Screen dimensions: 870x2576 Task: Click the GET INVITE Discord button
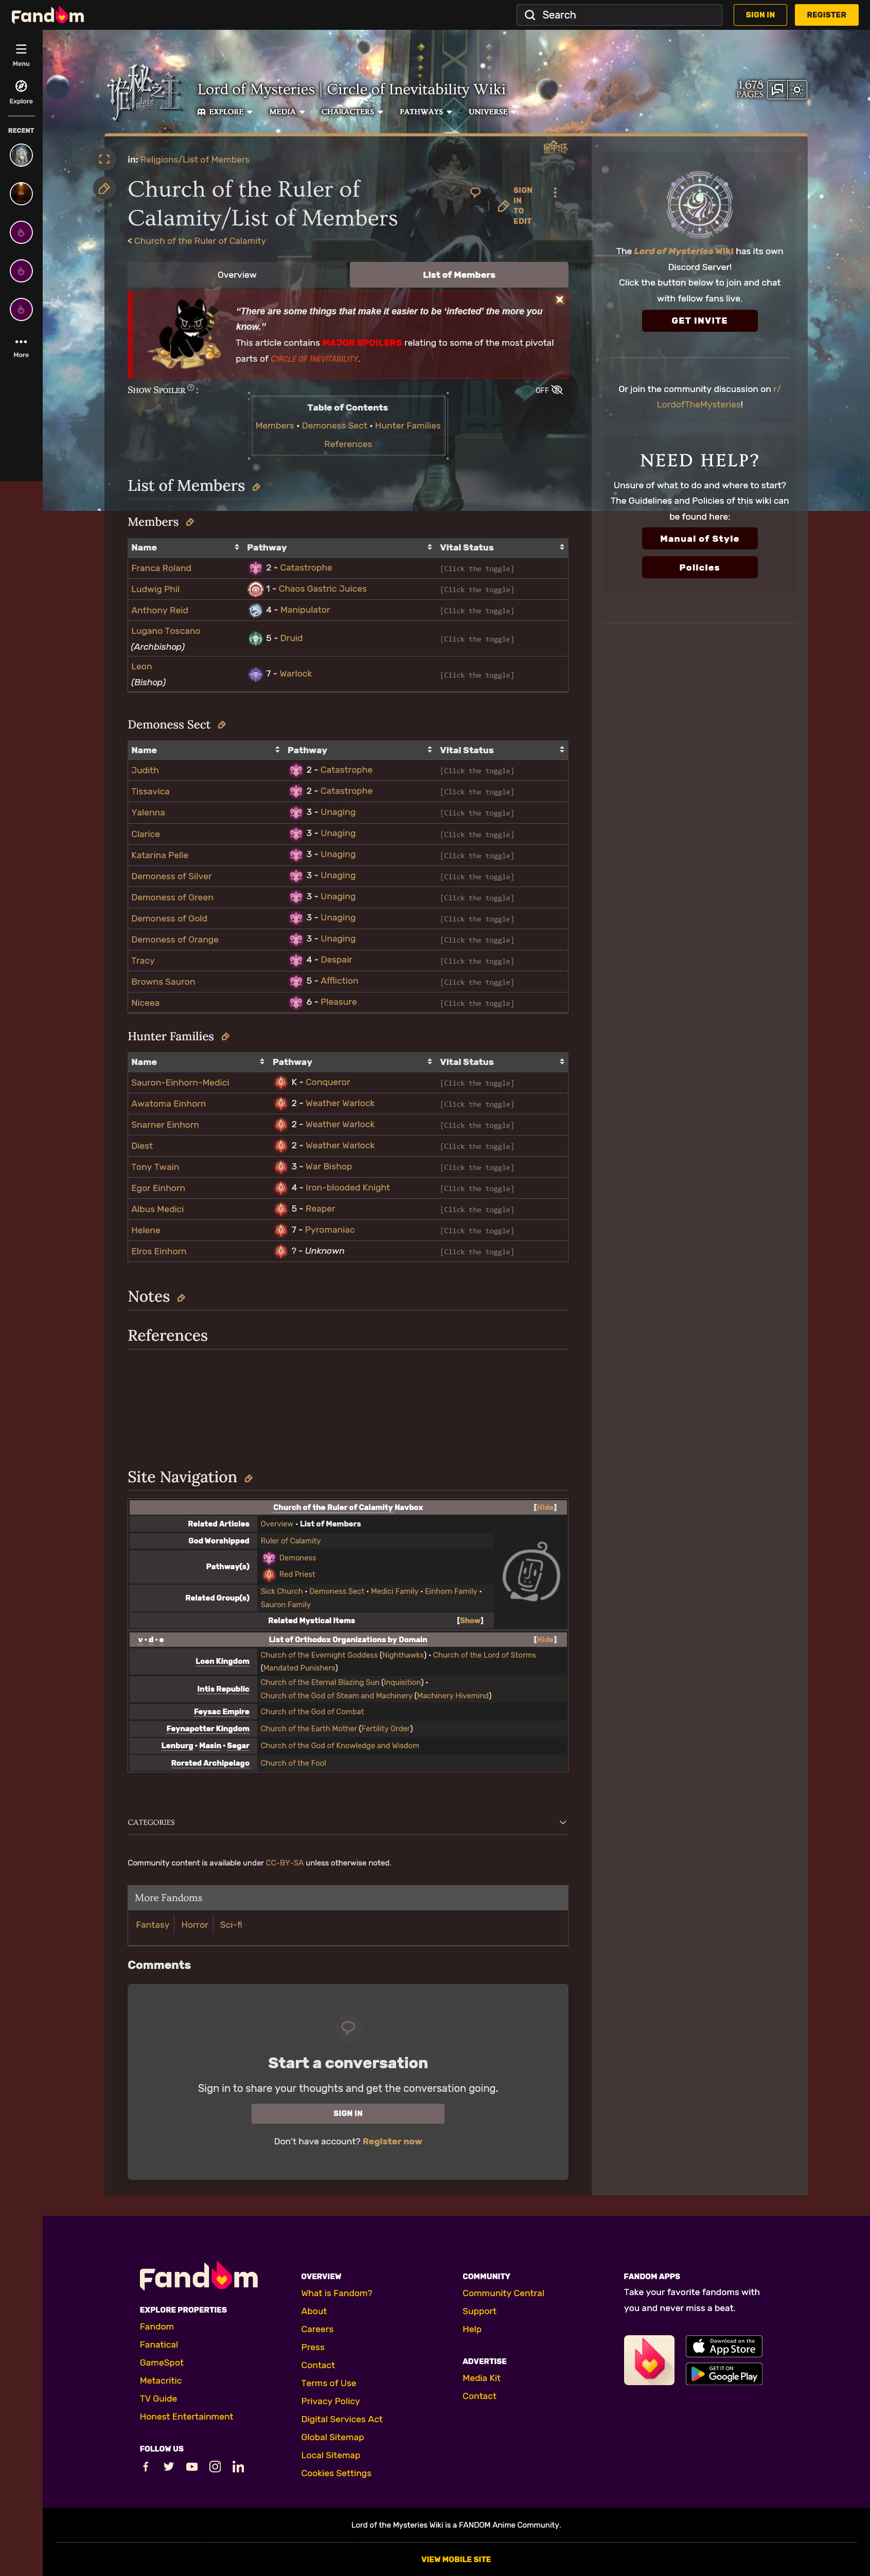[x=699, y=321]
